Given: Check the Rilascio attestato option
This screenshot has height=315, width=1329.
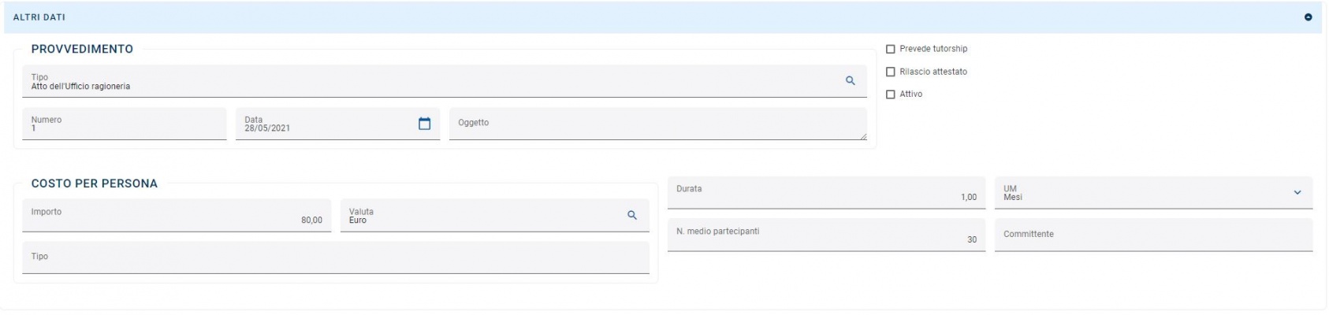Looking at the screenshot, I should (891, 72).
